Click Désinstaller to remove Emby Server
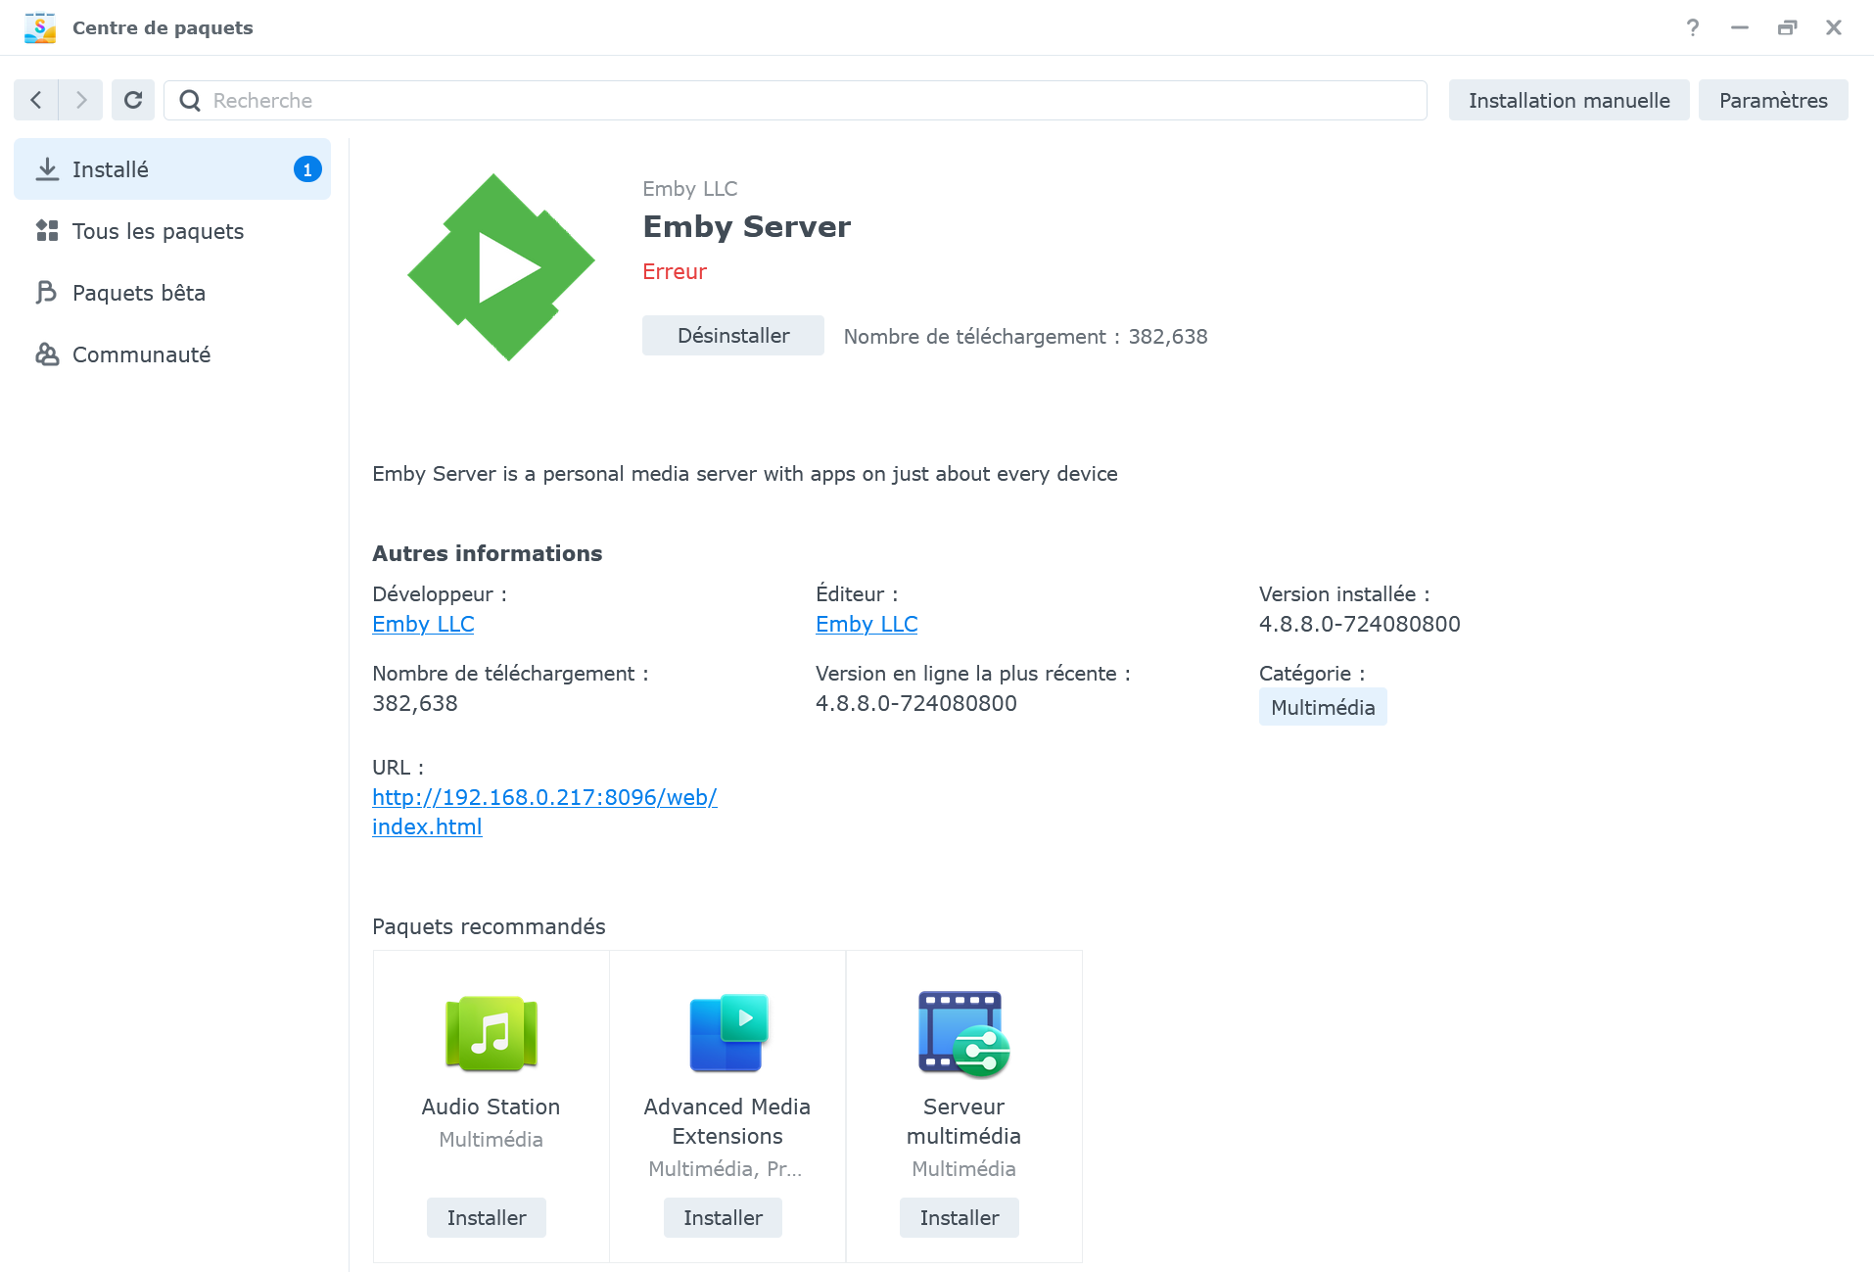This screenshot has width=1874, height=1272. pos(733,336)
